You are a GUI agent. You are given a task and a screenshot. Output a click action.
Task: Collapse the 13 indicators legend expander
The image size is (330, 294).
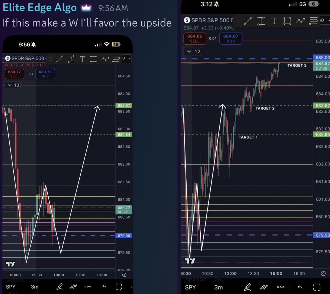tap(13, 85)
